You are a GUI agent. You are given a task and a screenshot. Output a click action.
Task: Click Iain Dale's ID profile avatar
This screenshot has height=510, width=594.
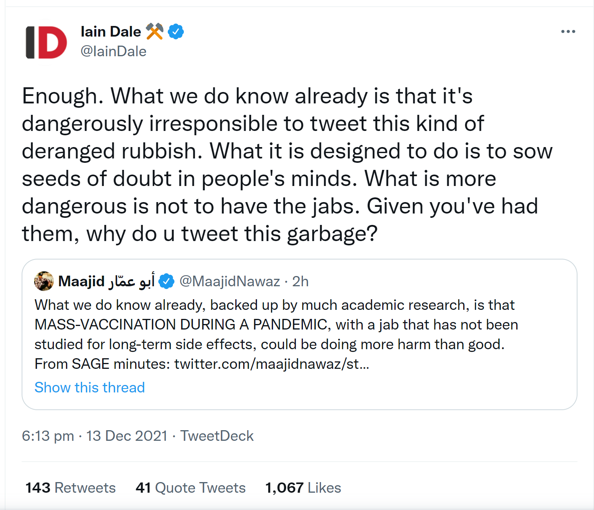46,42
